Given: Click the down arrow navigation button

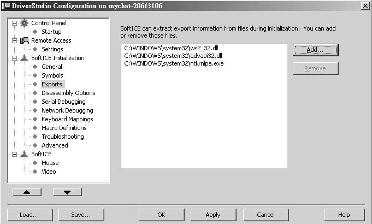Looking at the screenshot, I should pyautogui.click(x=67, y=192).
